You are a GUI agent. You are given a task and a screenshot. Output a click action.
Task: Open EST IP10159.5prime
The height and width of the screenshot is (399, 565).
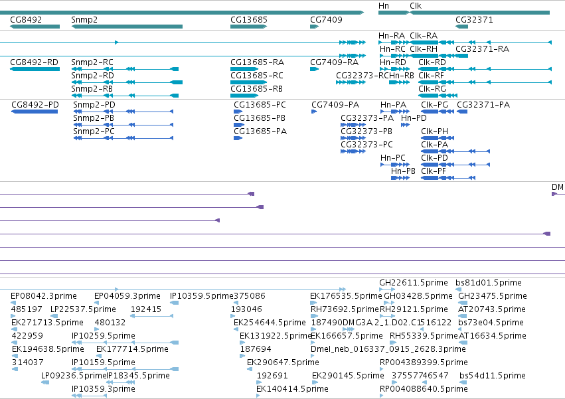[x=104, y=363]
